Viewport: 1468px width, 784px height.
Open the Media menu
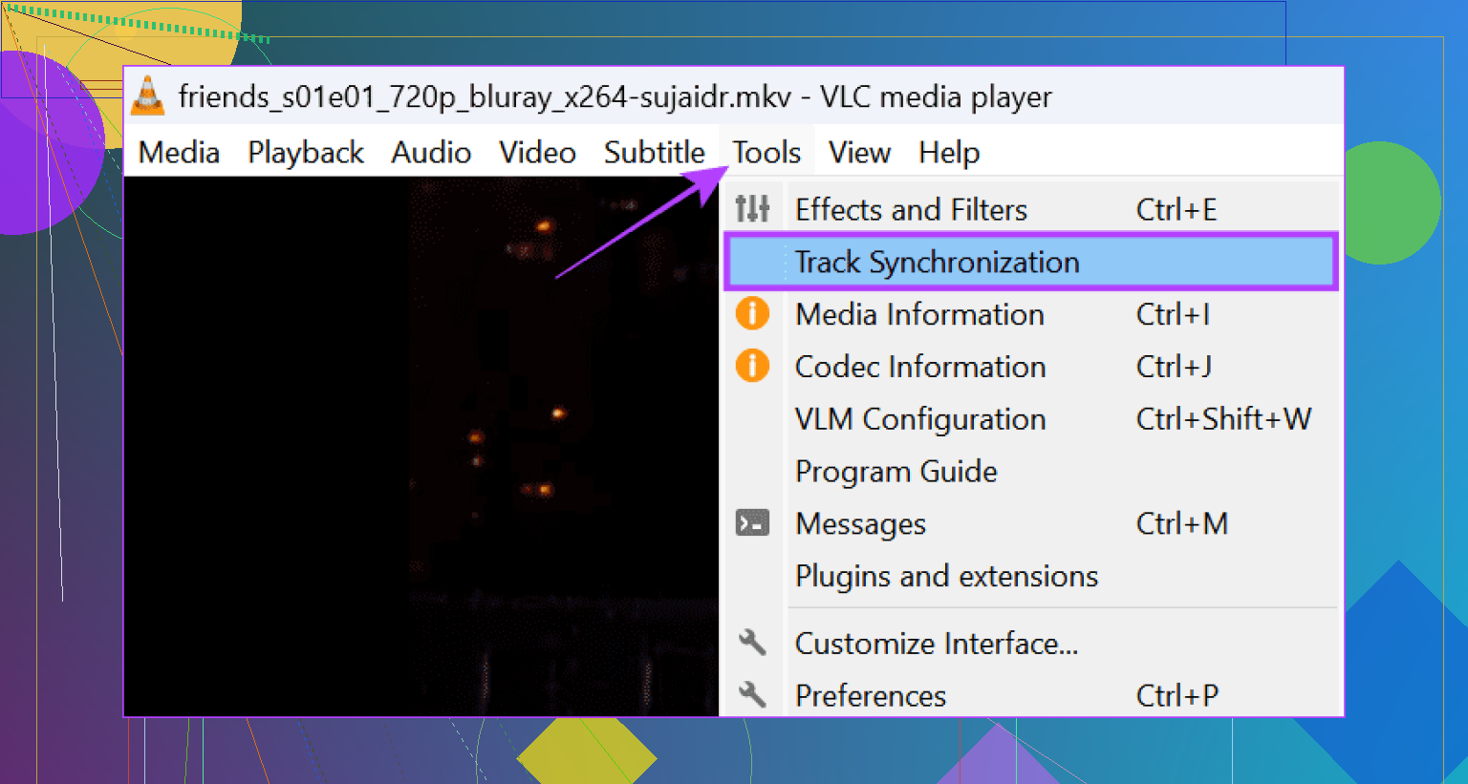coord(179,153)
